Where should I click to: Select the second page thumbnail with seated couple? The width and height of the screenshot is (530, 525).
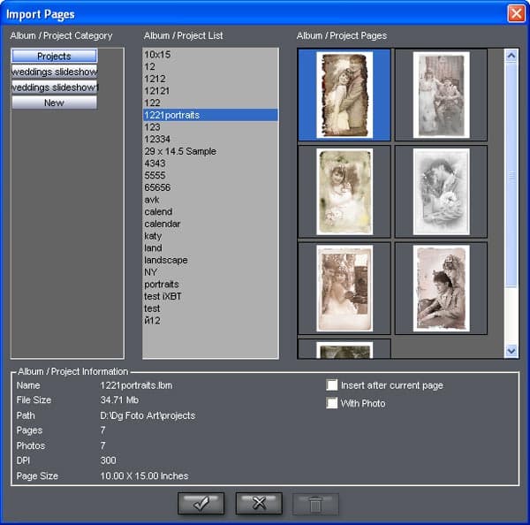coord(441,95)
